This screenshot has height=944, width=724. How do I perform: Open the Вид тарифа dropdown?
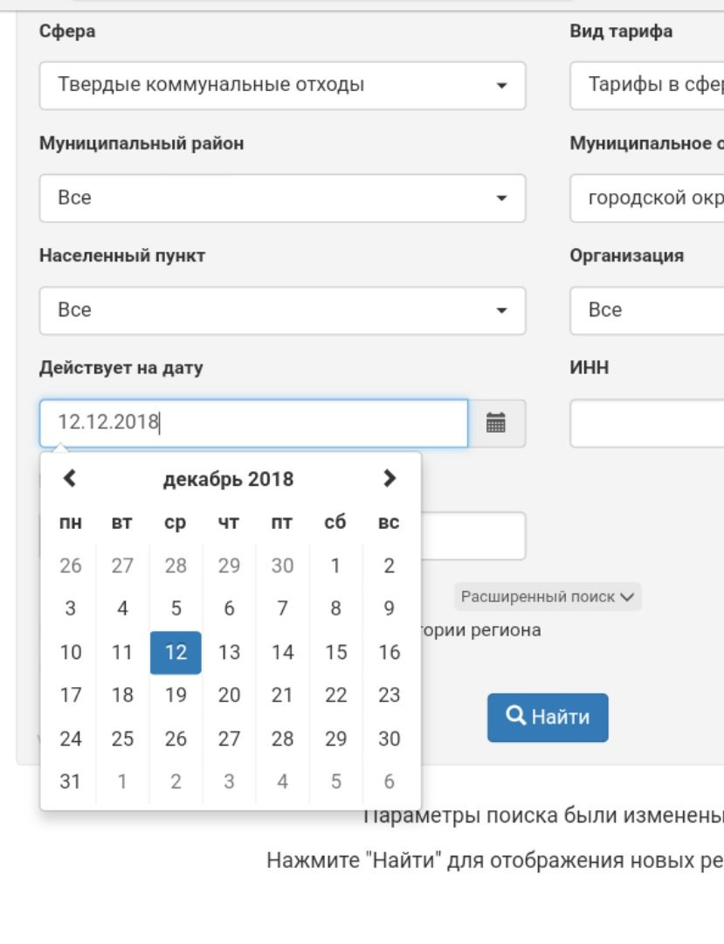tap(646, 86)
